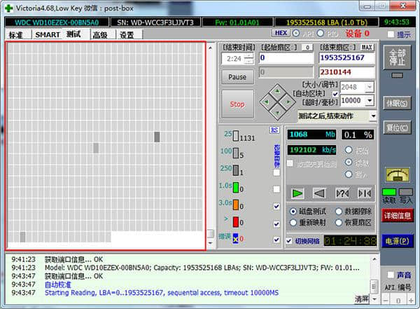Open the 高级 (Advanced) tab
Image resolution: width=420 pixels, height=309 pixels.
click(x=99, y=34)
